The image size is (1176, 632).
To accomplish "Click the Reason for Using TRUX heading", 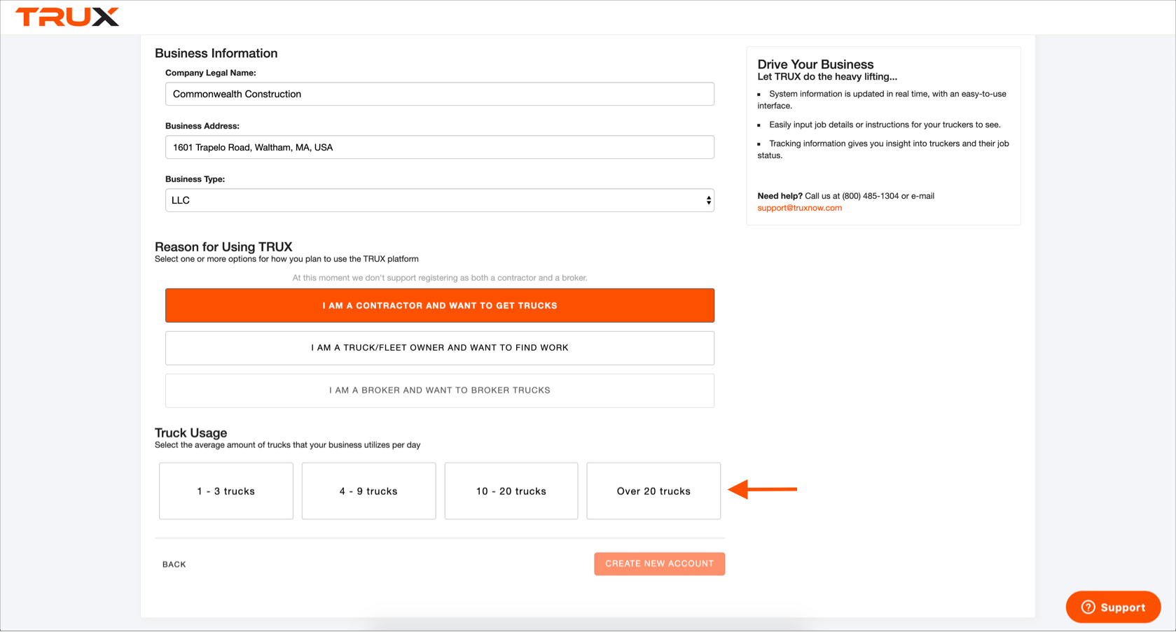I will (223, 247).
